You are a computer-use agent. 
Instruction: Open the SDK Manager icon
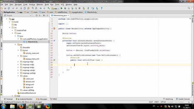pyautogui.click(x=97, y=8)
